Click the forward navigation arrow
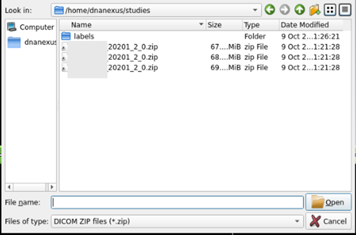This screenshot has height=235, width=356. coord(284,10)
